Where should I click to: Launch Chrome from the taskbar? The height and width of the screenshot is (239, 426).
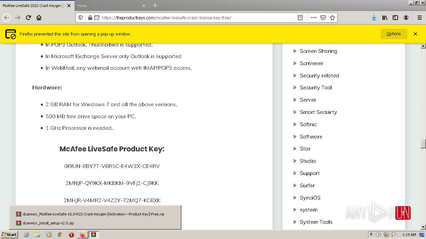60,235
